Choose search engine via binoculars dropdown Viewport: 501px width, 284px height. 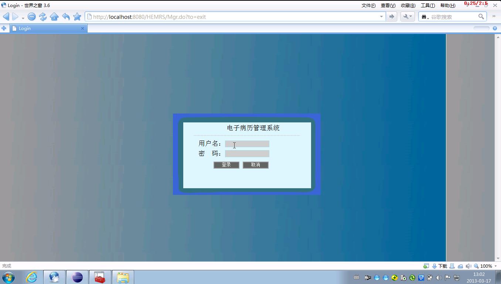425,17
